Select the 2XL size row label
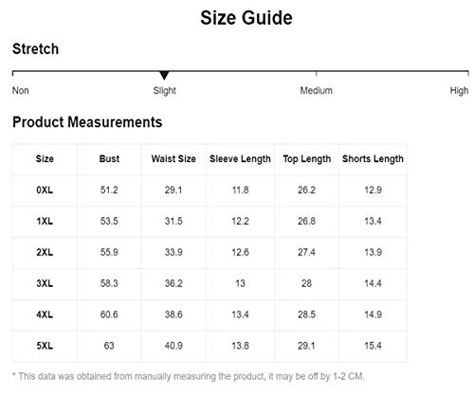The width and height of the screenshot is (474, 395). point(45,252)
